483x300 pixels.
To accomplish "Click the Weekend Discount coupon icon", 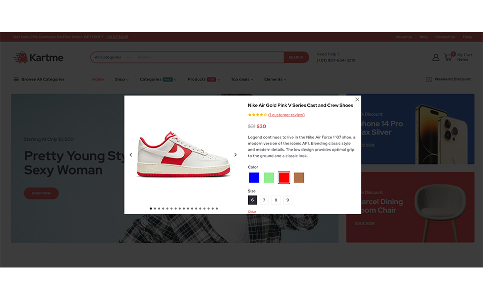I will (429, 79).
